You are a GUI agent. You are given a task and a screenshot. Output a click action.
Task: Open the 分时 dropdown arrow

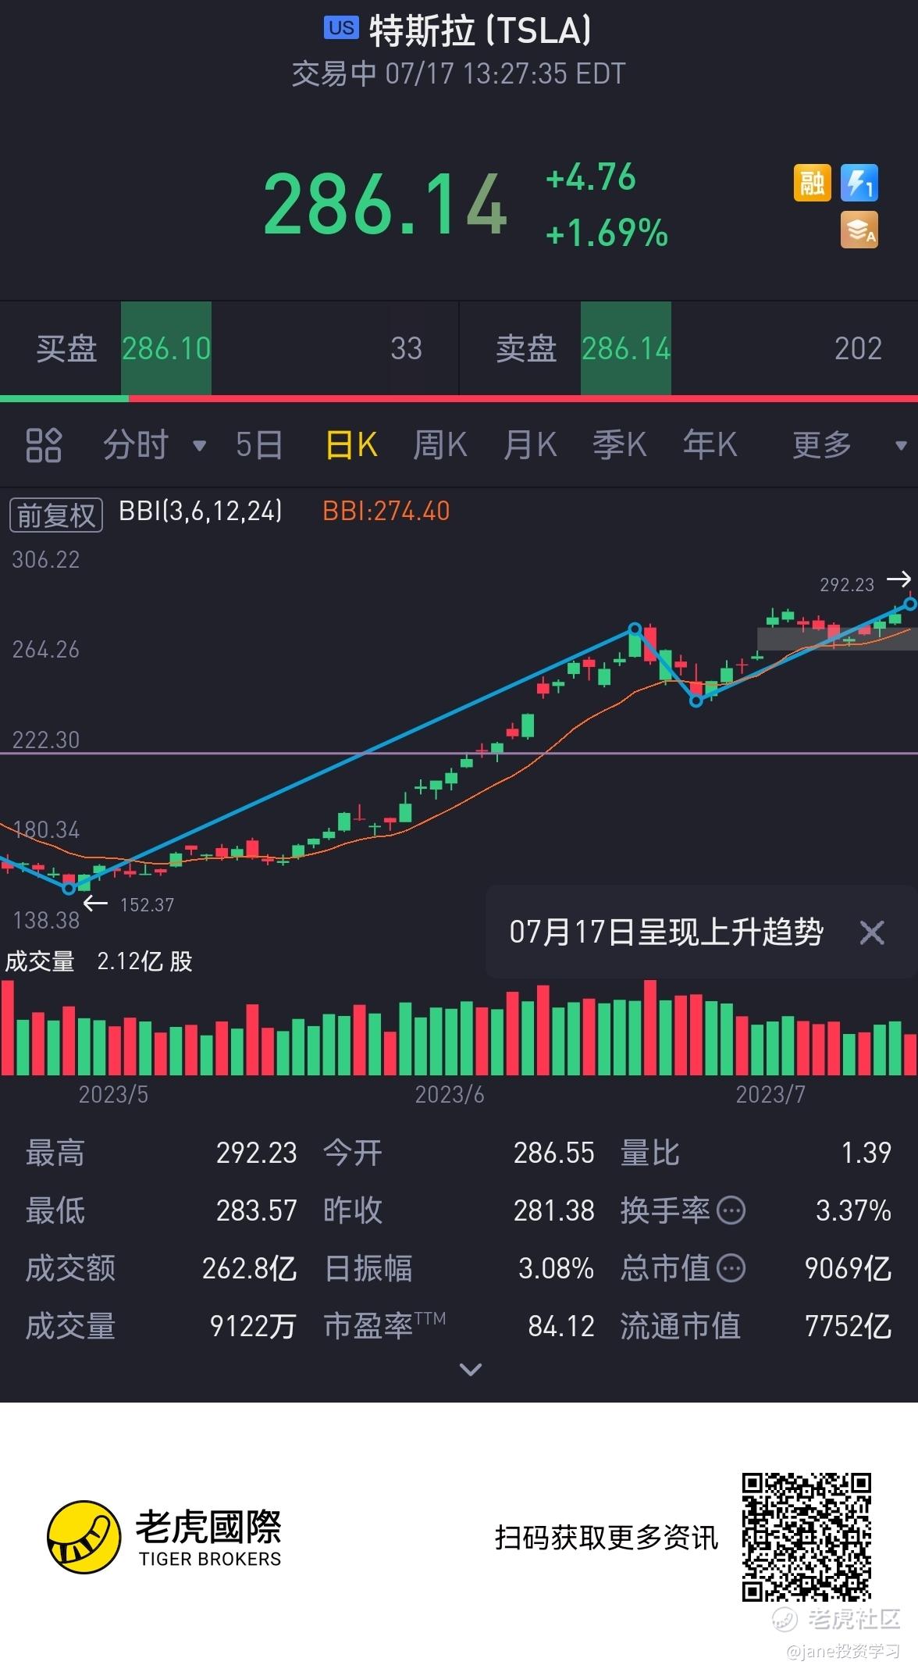(x=199, y=446)
